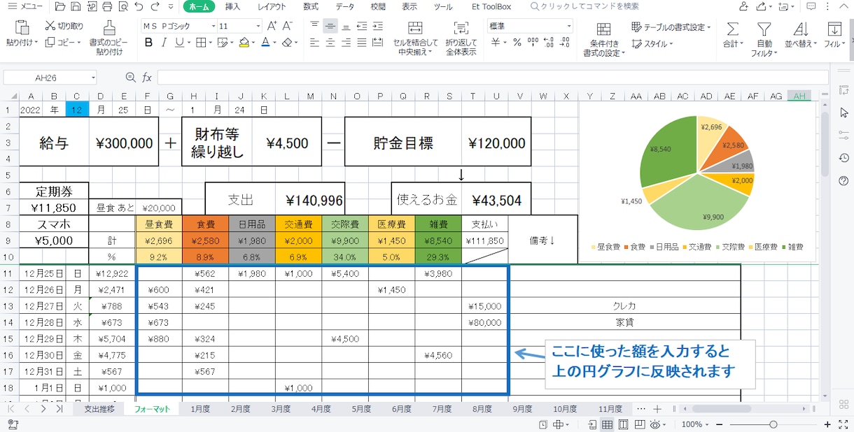
Task: Open 条件付き書式の設定 button
Action: click(x=603, y=39)
